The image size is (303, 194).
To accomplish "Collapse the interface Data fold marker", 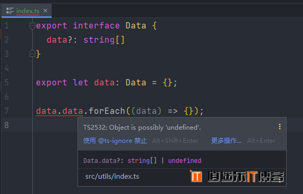I will click(x=32, y=26).
